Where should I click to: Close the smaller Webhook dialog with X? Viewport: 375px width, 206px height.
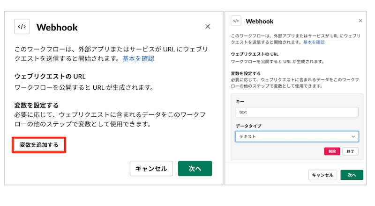click(x=360, y=21)
